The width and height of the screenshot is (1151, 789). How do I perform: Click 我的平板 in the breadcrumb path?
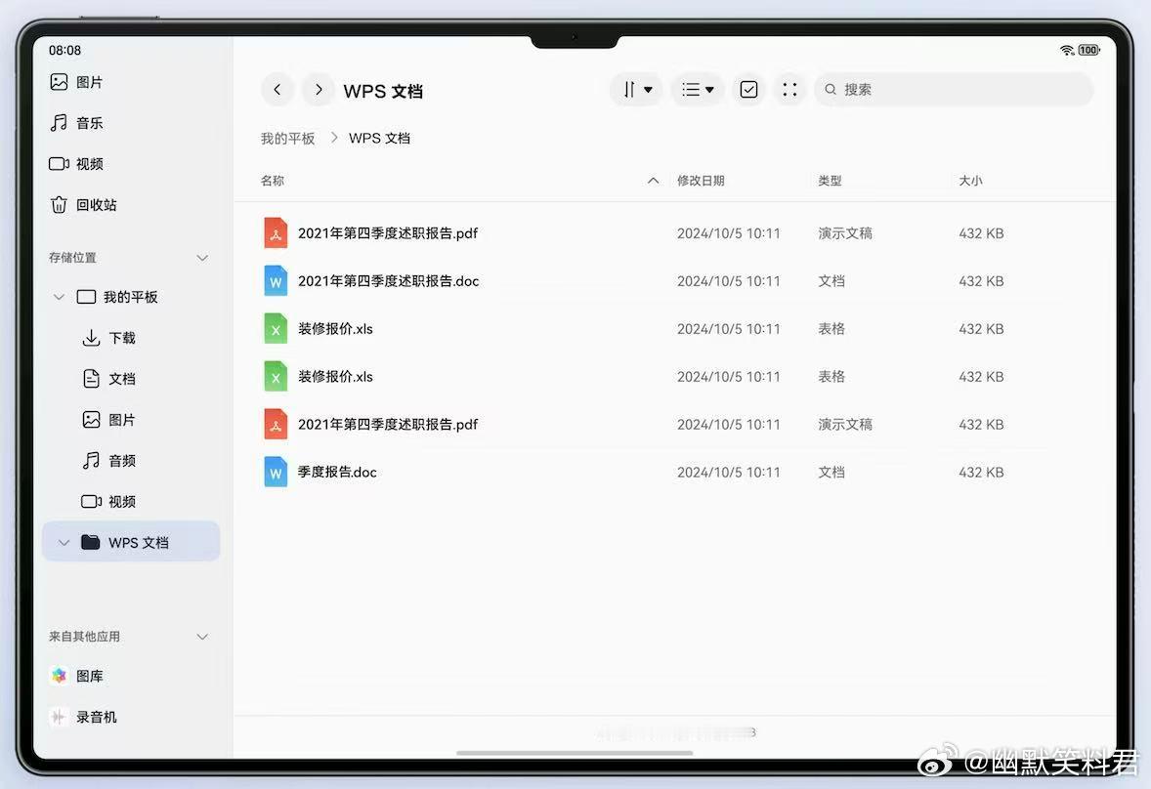(287, 139)
